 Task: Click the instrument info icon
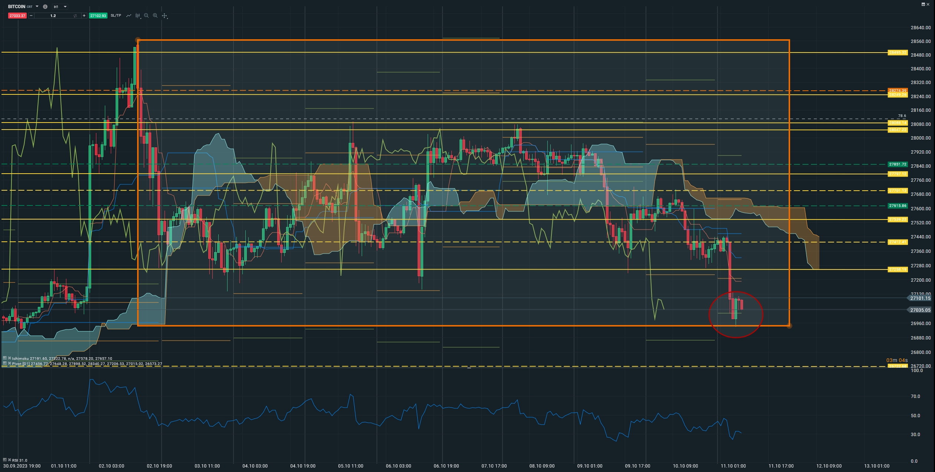click(x=45, y=7)
